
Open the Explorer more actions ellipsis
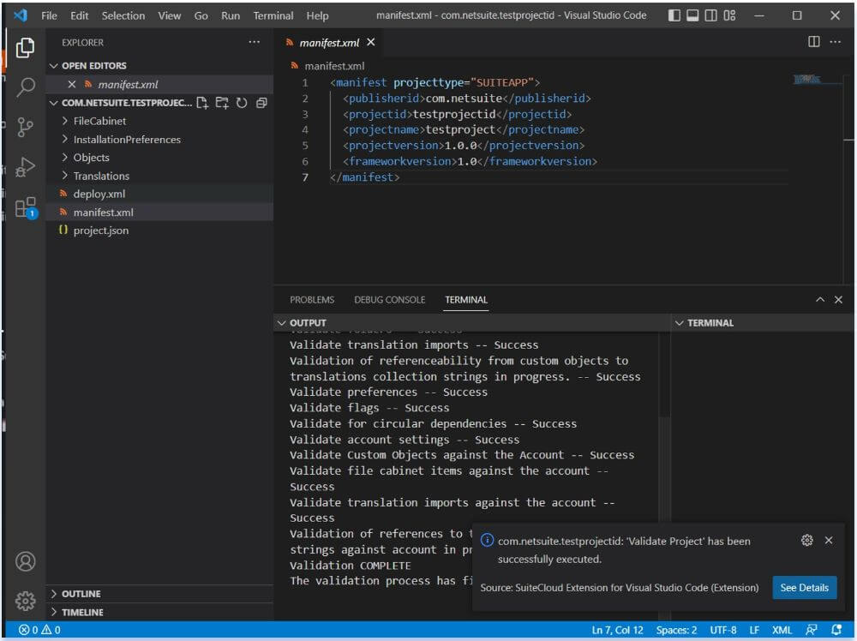click(255, 42)
